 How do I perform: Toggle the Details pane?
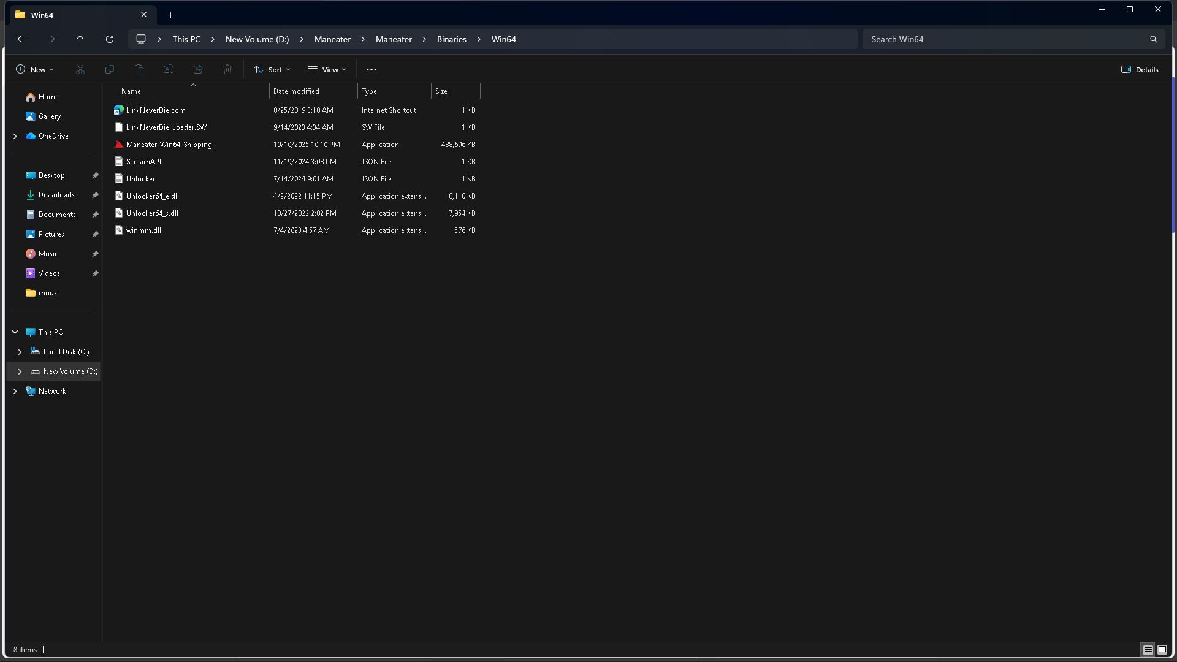pyautogui.click(x=1140, y=70)
